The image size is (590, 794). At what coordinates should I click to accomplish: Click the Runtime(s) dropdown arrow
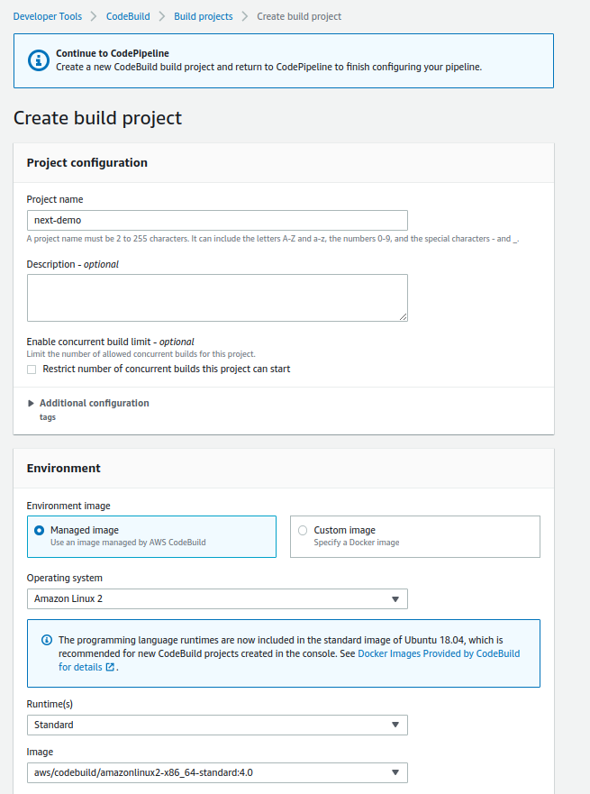click(x=395, y=726)
